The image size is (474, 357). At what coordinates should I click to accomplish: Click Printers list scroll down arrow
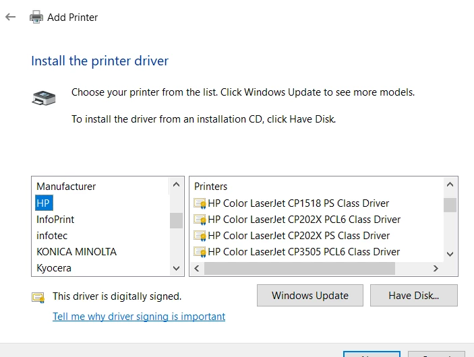tap(450, 254)
